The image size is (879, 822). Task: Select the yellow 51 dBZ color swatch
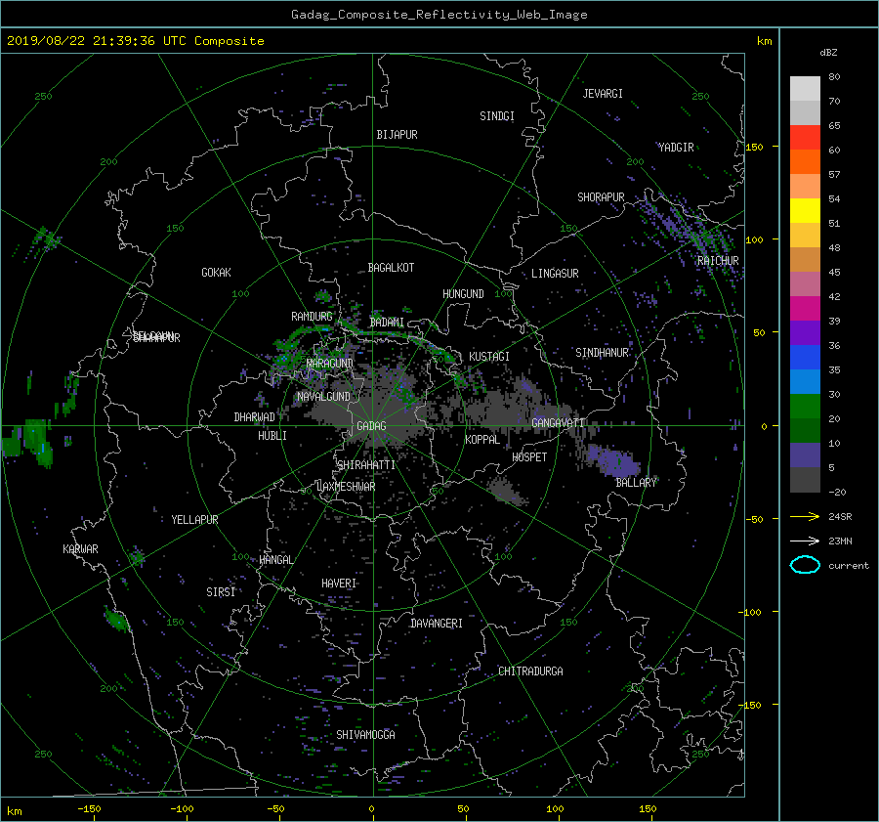click(805, 211)
